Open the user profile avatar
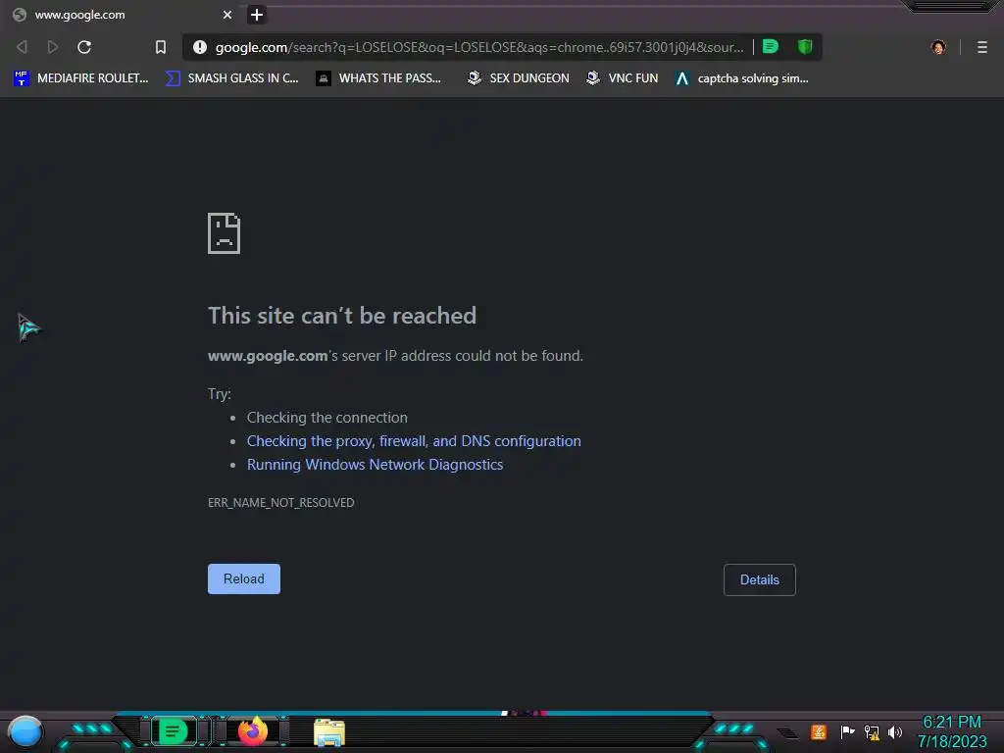This screenshot has width=1004, height=753. tap(938, 47)
